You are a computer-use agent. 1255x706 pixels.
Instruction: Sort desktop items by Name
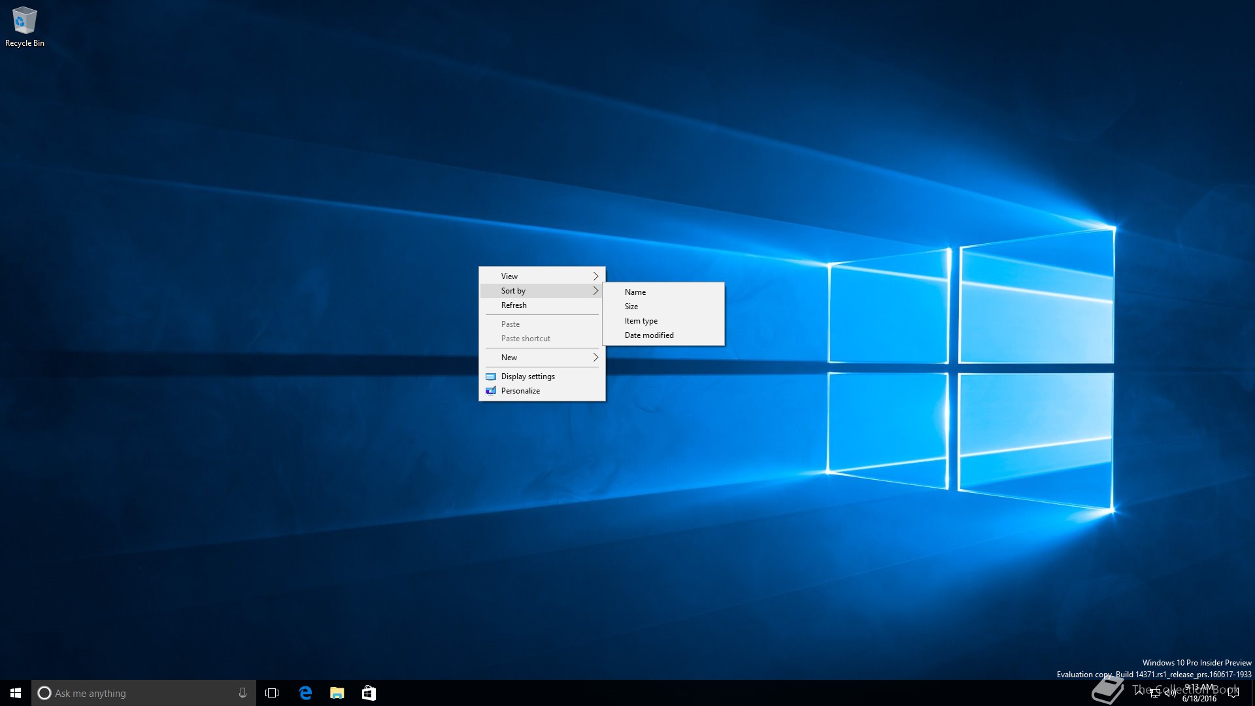tap(635, 292)
